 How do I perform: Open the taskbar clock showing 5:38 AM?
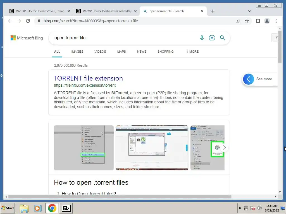click(x=272, y=208)
